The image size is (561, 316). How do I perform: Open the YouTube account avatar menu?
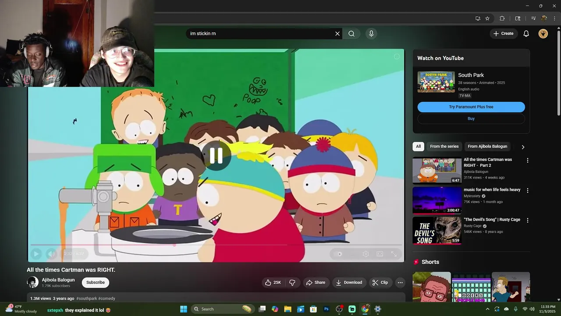click(543, 33)
